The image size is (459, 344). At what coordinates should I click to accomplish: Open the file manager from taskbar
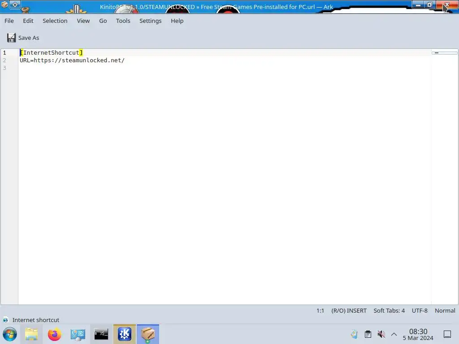31,334
